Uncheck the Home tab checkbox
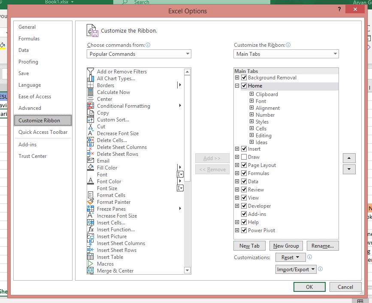 coord(244,86)
